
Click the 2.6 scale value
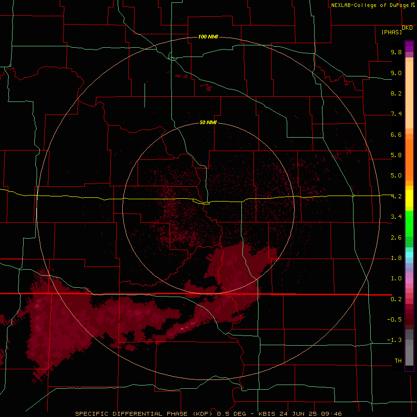tap(396, 238)
